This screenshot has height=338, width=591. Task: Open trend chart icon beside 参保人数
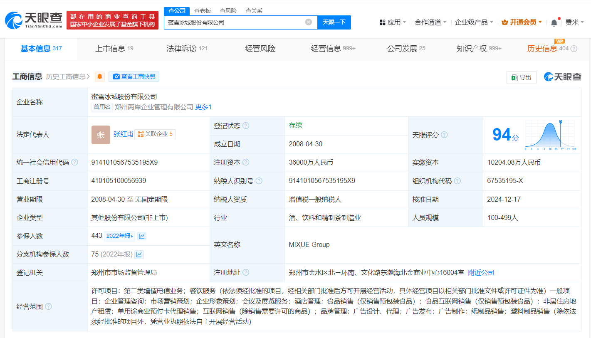pos(142,236)
